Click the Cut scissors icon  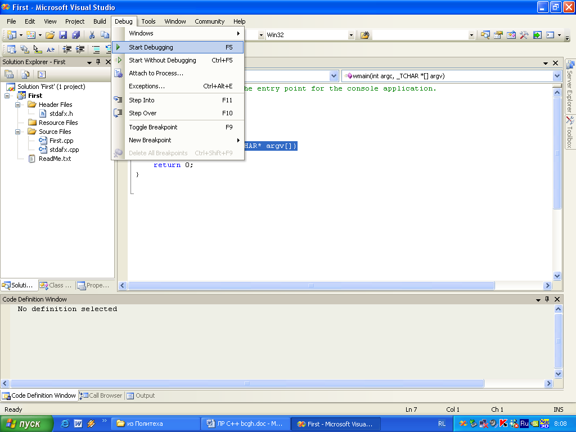click(x=91, y=35)
